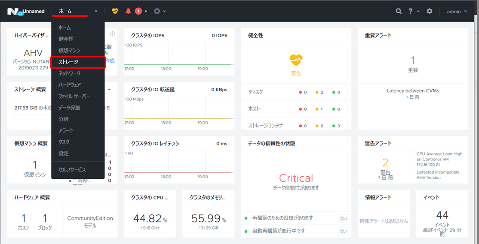Open the admin user dropdown
Screen dimensions: 479x244
point(457,11)
